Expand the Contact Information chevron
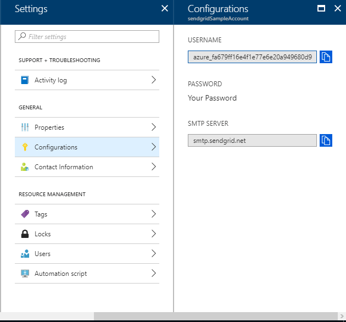Viewport: 346px width, 322px height. coord(154,166)
